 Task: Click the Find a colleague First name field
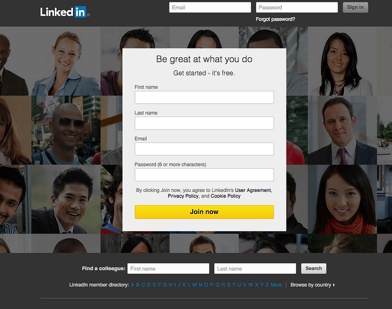(x=168, y=268)
